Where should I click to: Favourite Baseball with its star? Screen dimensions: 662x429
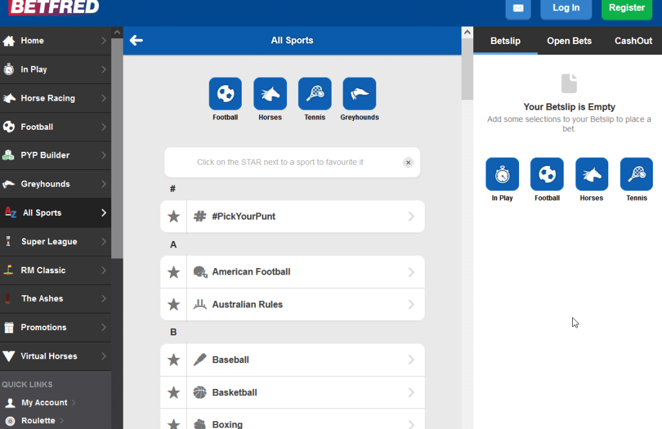(173, 360)
